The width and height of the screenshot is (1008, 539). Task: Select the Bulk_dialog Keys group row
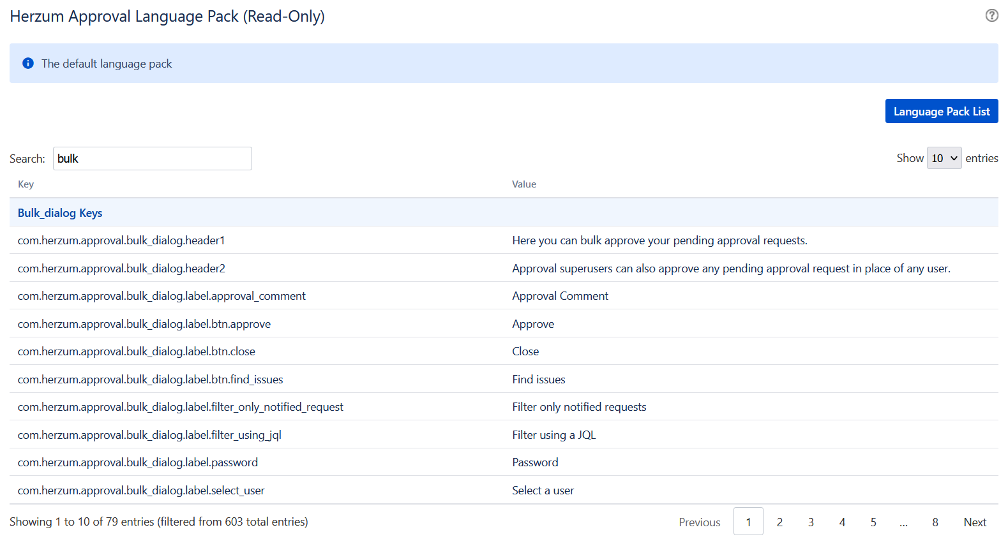coord(504,212)
